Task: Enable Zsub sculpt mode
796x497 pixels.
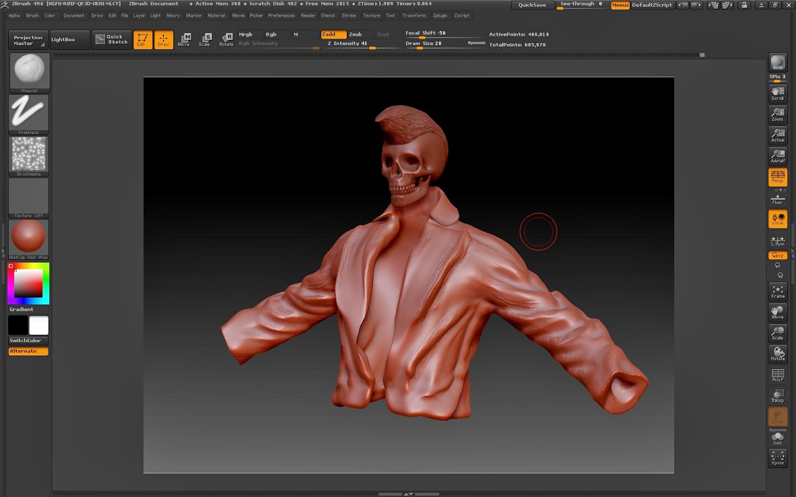Action: click(x=359, y=34)
